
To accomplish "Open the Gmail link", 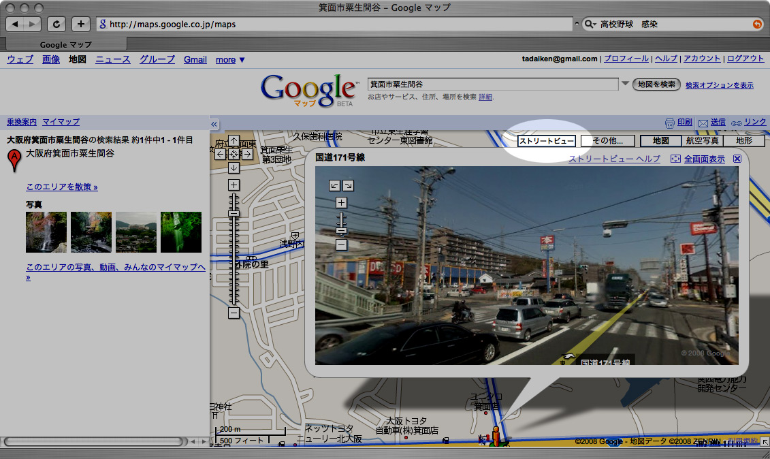I will [x=195, y=59].
